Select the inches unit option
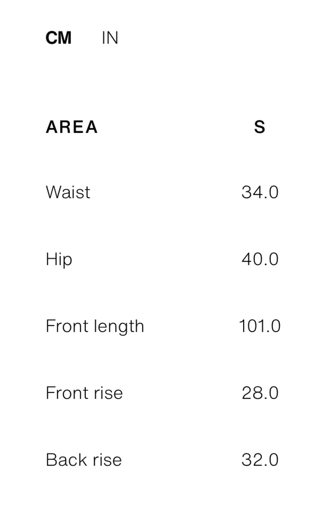 [110, 38]
